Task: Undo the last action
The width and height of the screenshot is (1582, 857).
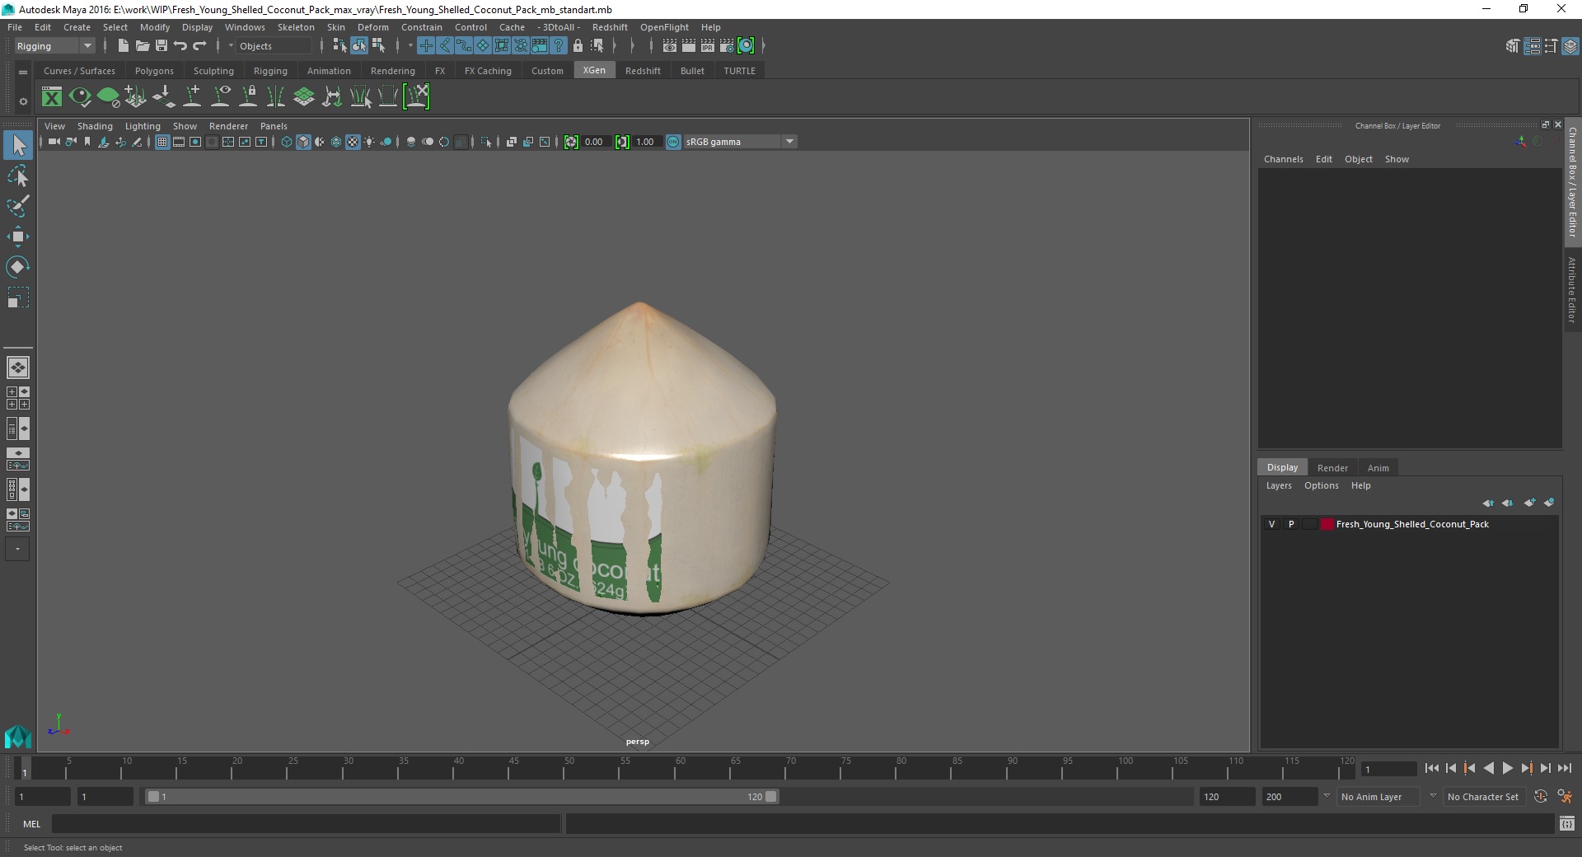Action: click(x=180, y=46)
